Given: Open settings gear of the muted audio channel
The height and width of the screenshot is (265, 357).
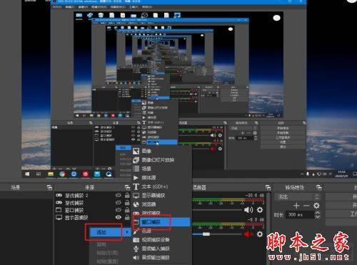Looking at the screenshot, I should point(260,234).
